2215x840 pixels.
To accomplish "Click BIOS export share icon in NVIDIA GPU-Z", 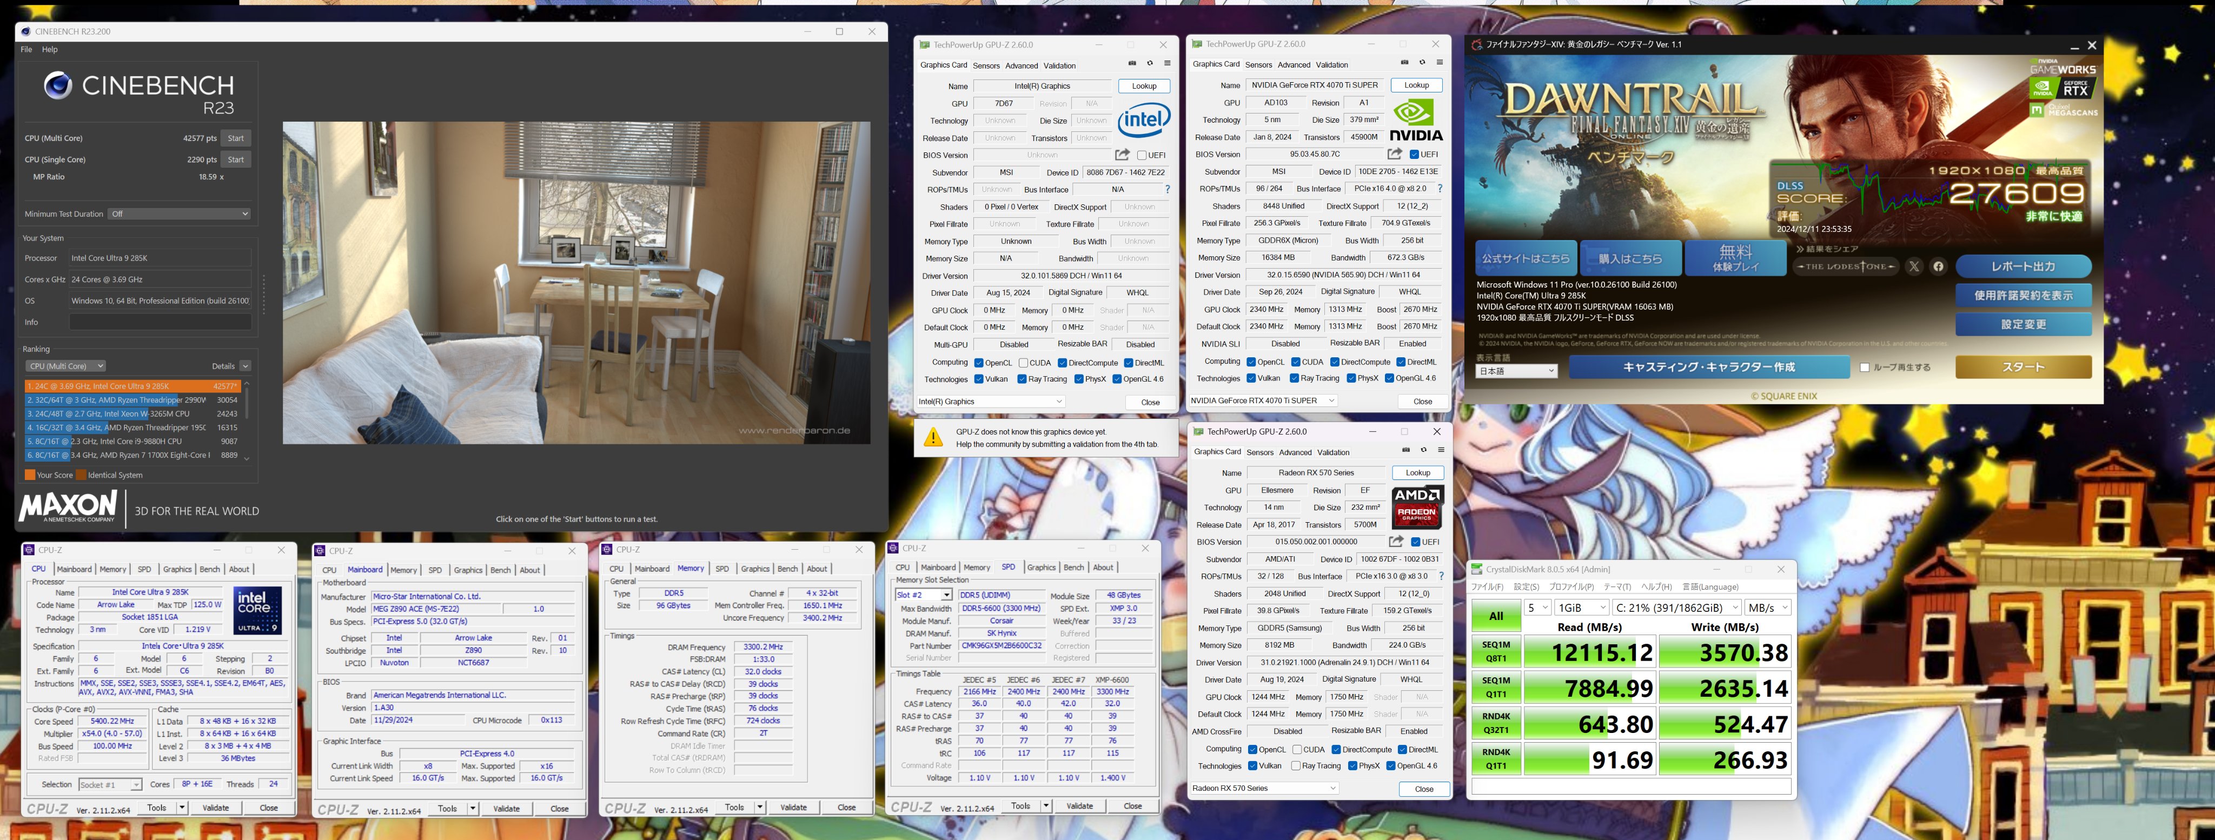I will coord(1395,154).
